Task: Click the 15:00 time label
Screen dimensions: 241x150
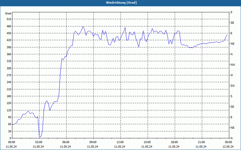Action: (x=147, y=142)
